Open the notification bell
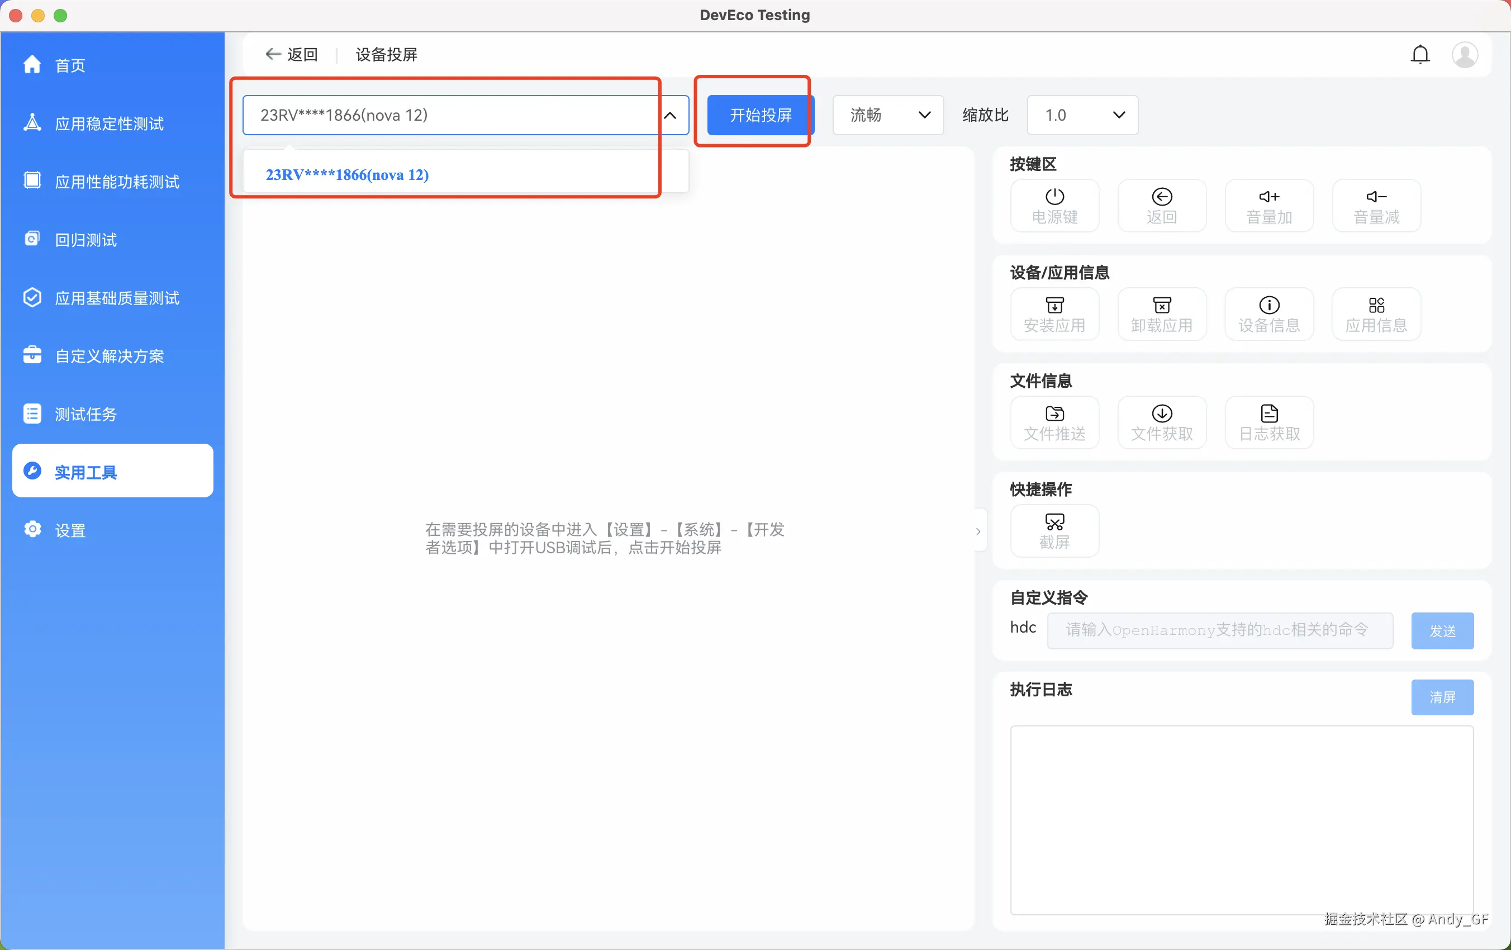This screenshot has width=1511, height=950. point(1420,55)
